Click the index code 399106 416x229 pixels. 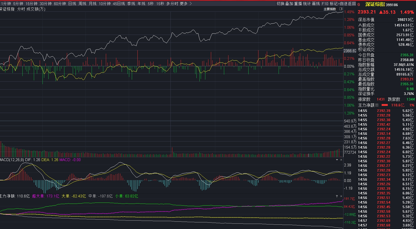pos(392,5)
